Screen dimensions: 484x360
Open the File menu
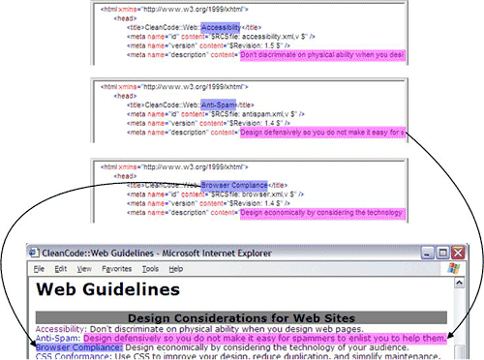click(39, 269)
